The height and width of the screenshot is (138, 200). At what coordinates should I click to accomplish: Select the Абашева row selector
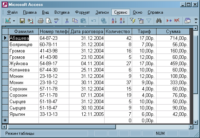click(x=5, y=38)
